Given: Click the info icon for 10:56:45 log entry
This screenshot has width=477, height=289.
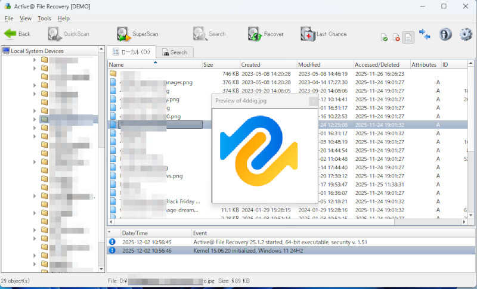Looking at the screenshot, I should [x=112, y=242].
